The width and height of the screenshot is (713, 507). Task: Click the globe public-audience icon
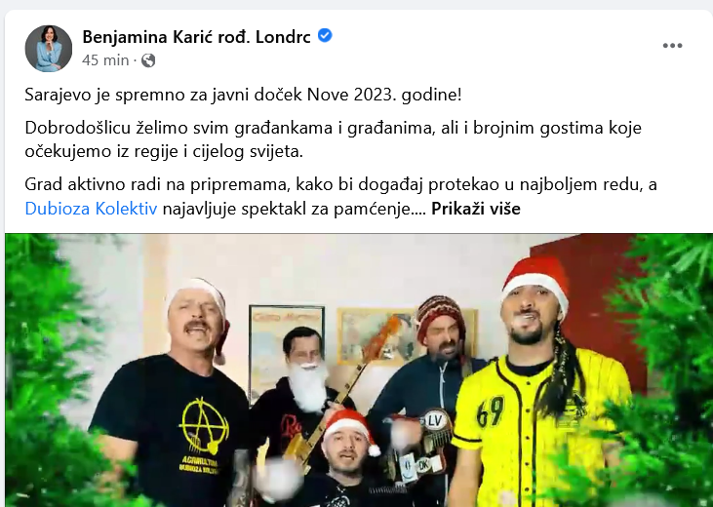[x=148, y=60]
